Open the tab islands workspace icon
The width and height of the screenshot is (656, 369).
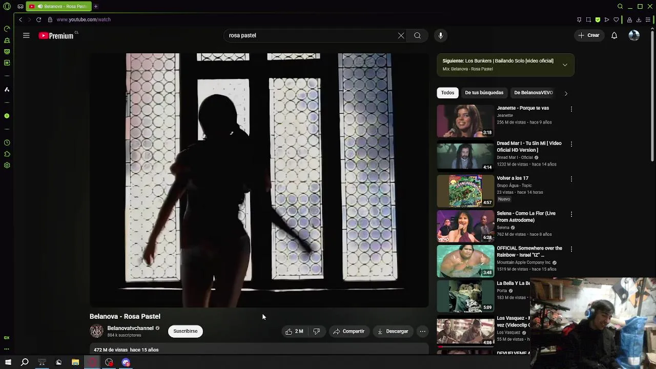(20, 7)
